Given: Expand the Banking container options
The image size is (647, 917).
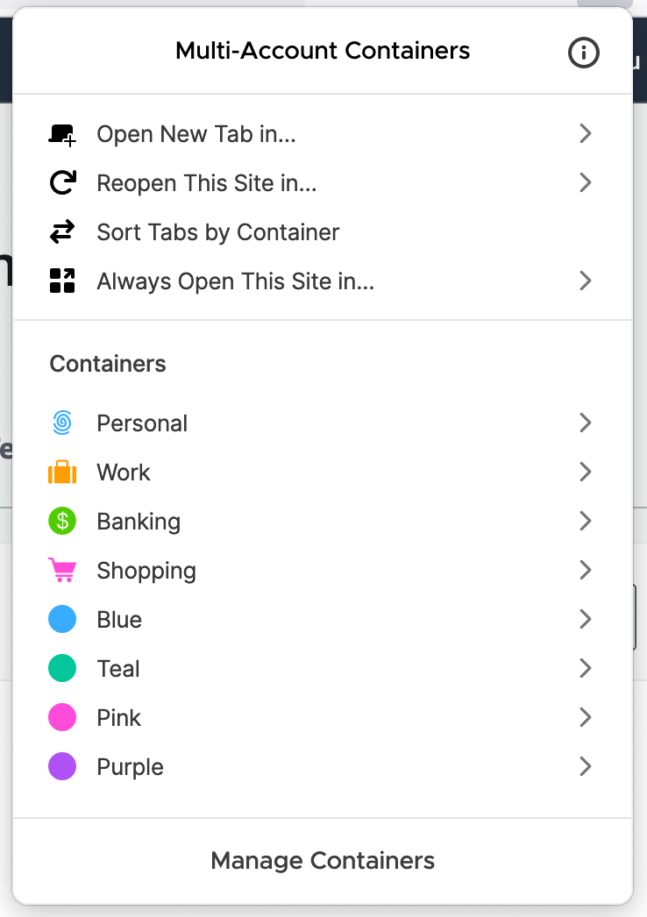Looking at the screenshot, I should (x=585, y=521).
